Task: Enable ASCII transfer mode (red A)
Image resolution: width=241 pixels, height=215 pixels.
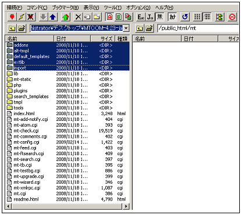Action: coord(109,17)
